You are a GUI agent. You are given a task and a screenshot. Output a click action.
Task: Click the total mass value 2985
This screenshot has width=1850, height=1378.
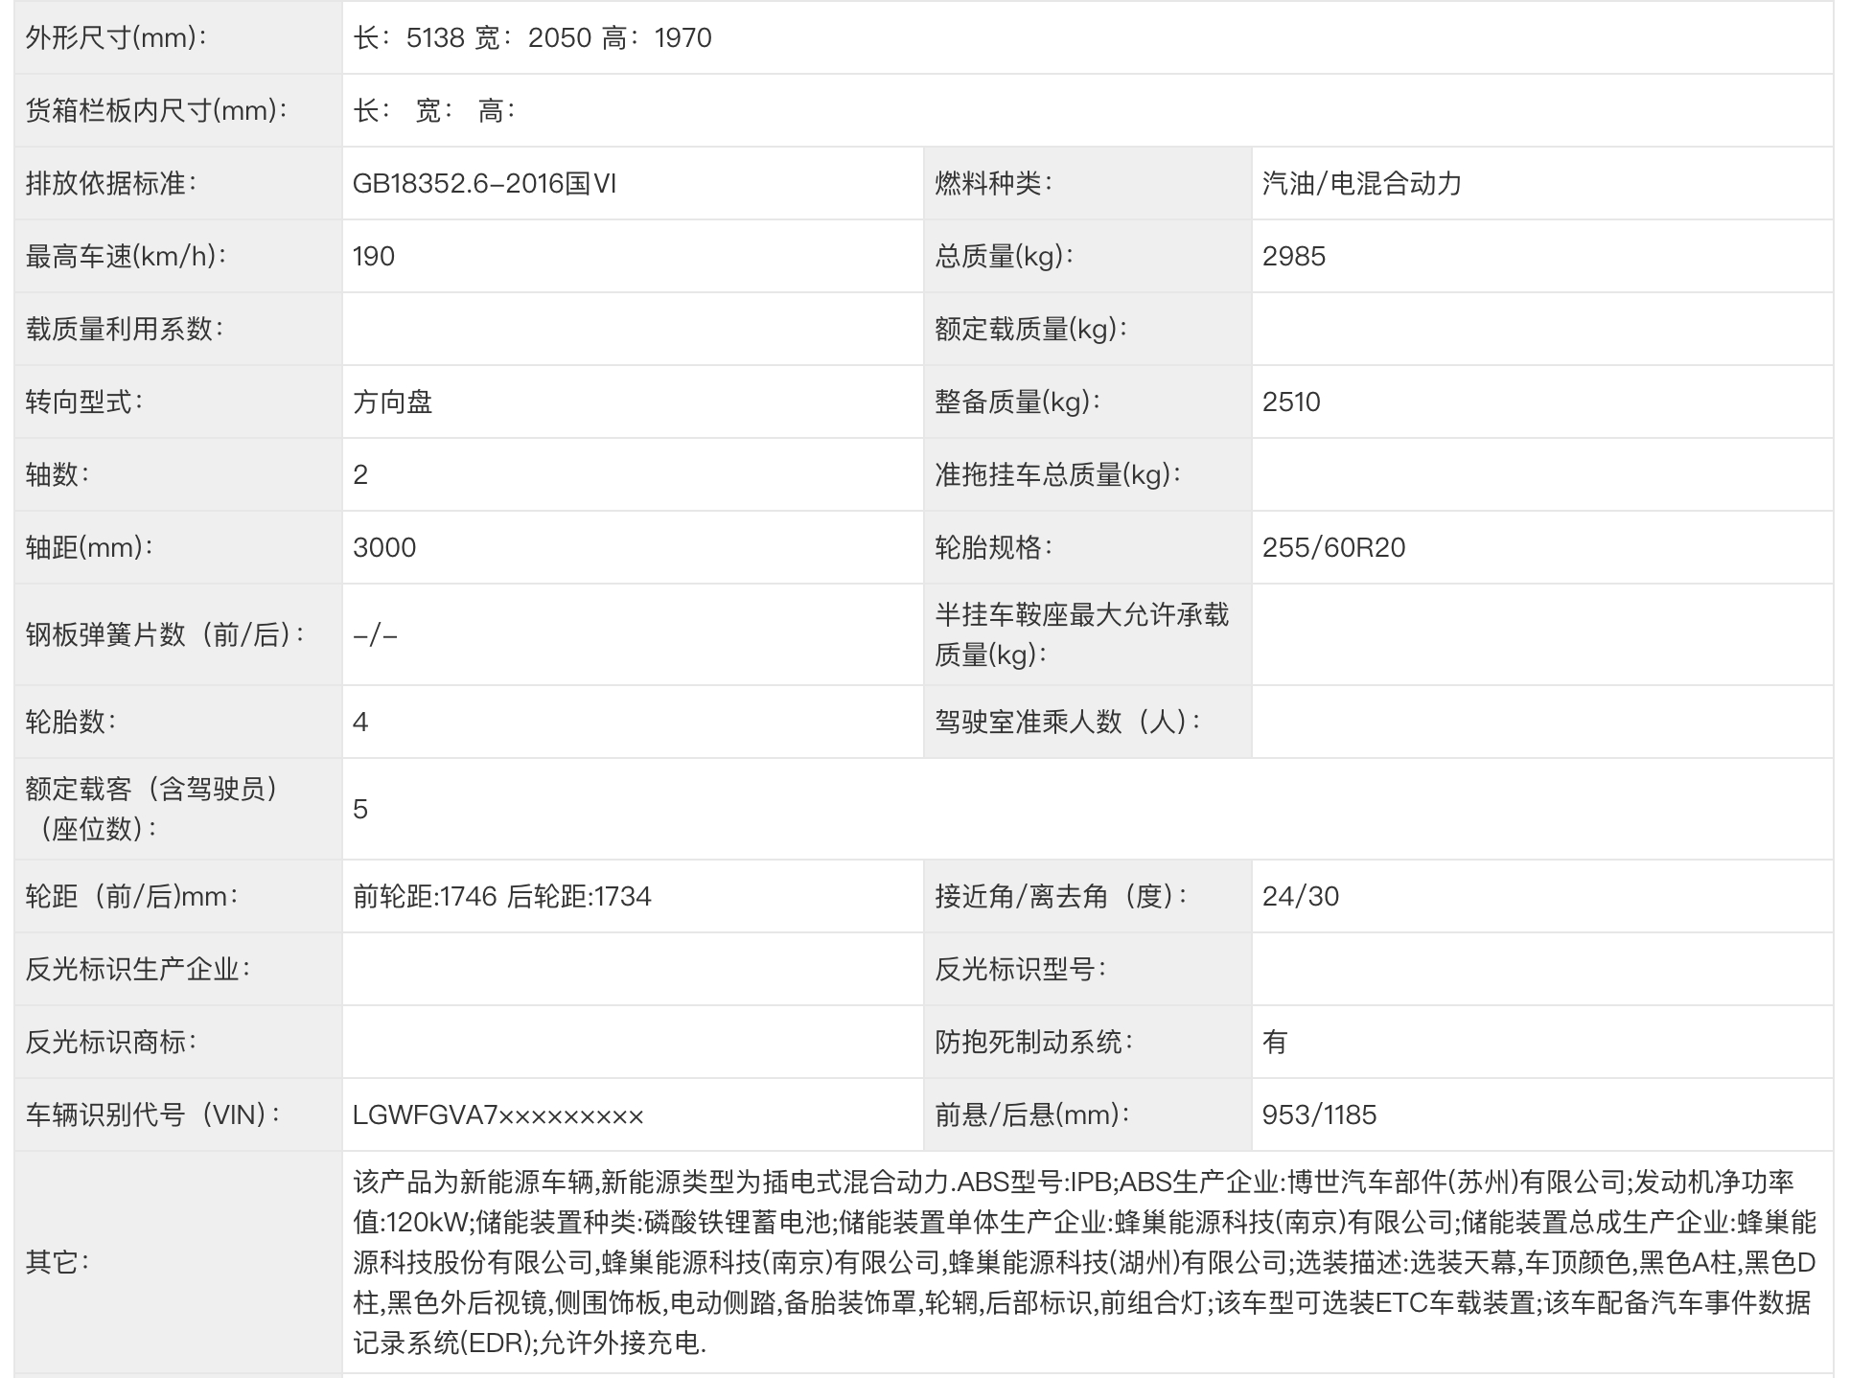pyautogui.click(x=1294, y=256)
